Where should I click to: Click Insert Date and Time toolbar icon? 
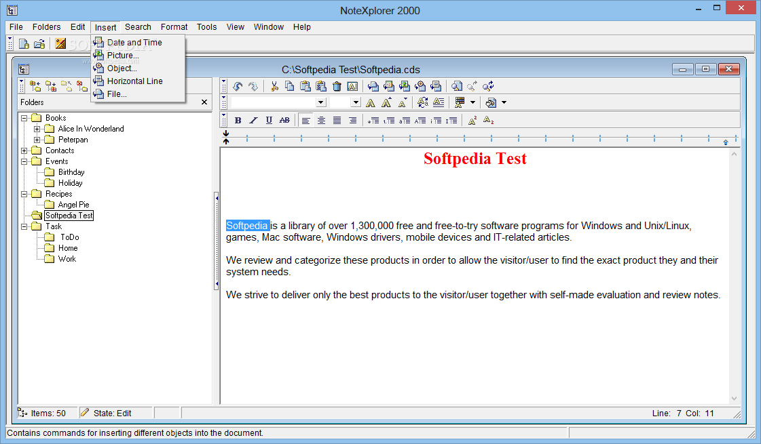[389, 86]
